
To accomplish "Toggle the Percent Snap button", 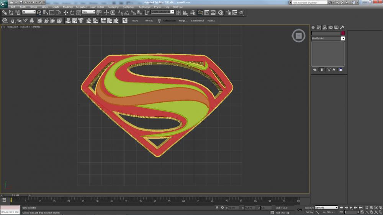I will coord(133,13).
